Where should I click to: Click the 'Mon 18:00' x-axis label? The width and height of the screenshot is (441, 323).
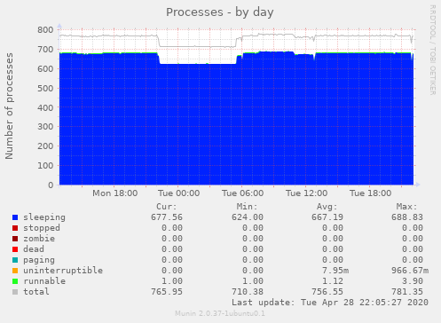click(114, 193)
